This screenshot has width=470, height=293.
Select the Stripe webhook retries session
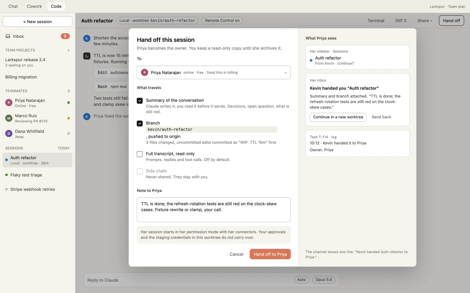coord(38,189)
